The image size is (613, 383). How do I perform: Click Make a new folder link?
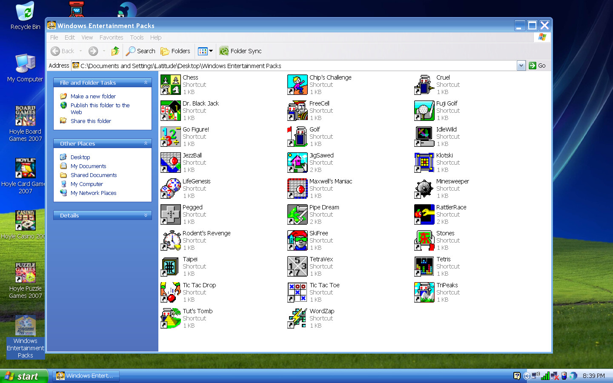[93, 96]
